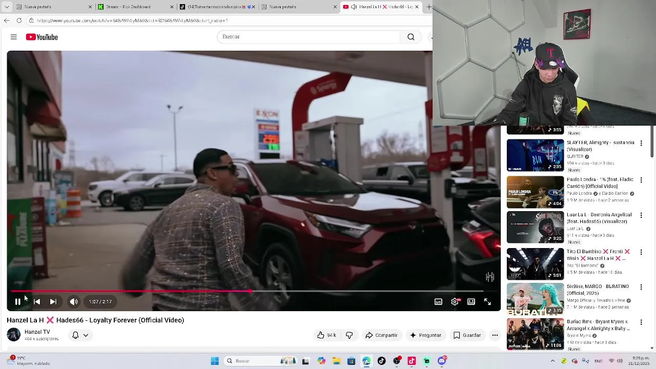Open the Edge browser taskbar icon
The width and height of the screenshot is (656, 369).
(366, 361)
